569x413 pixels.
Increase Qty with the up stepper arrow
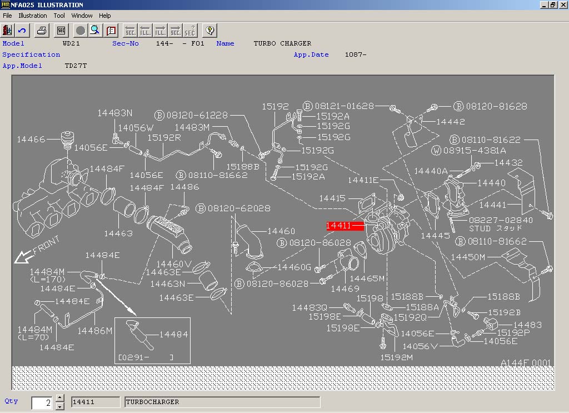point(60,399)
